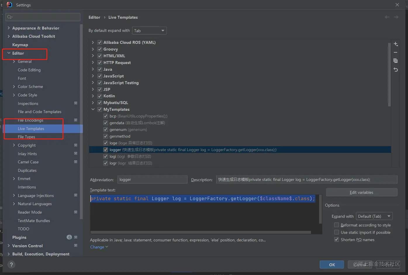This screenshot has height=275, width=408.
Task: Open the Expand with Default (Tab) dropdown
Action: tap(374, 216)
